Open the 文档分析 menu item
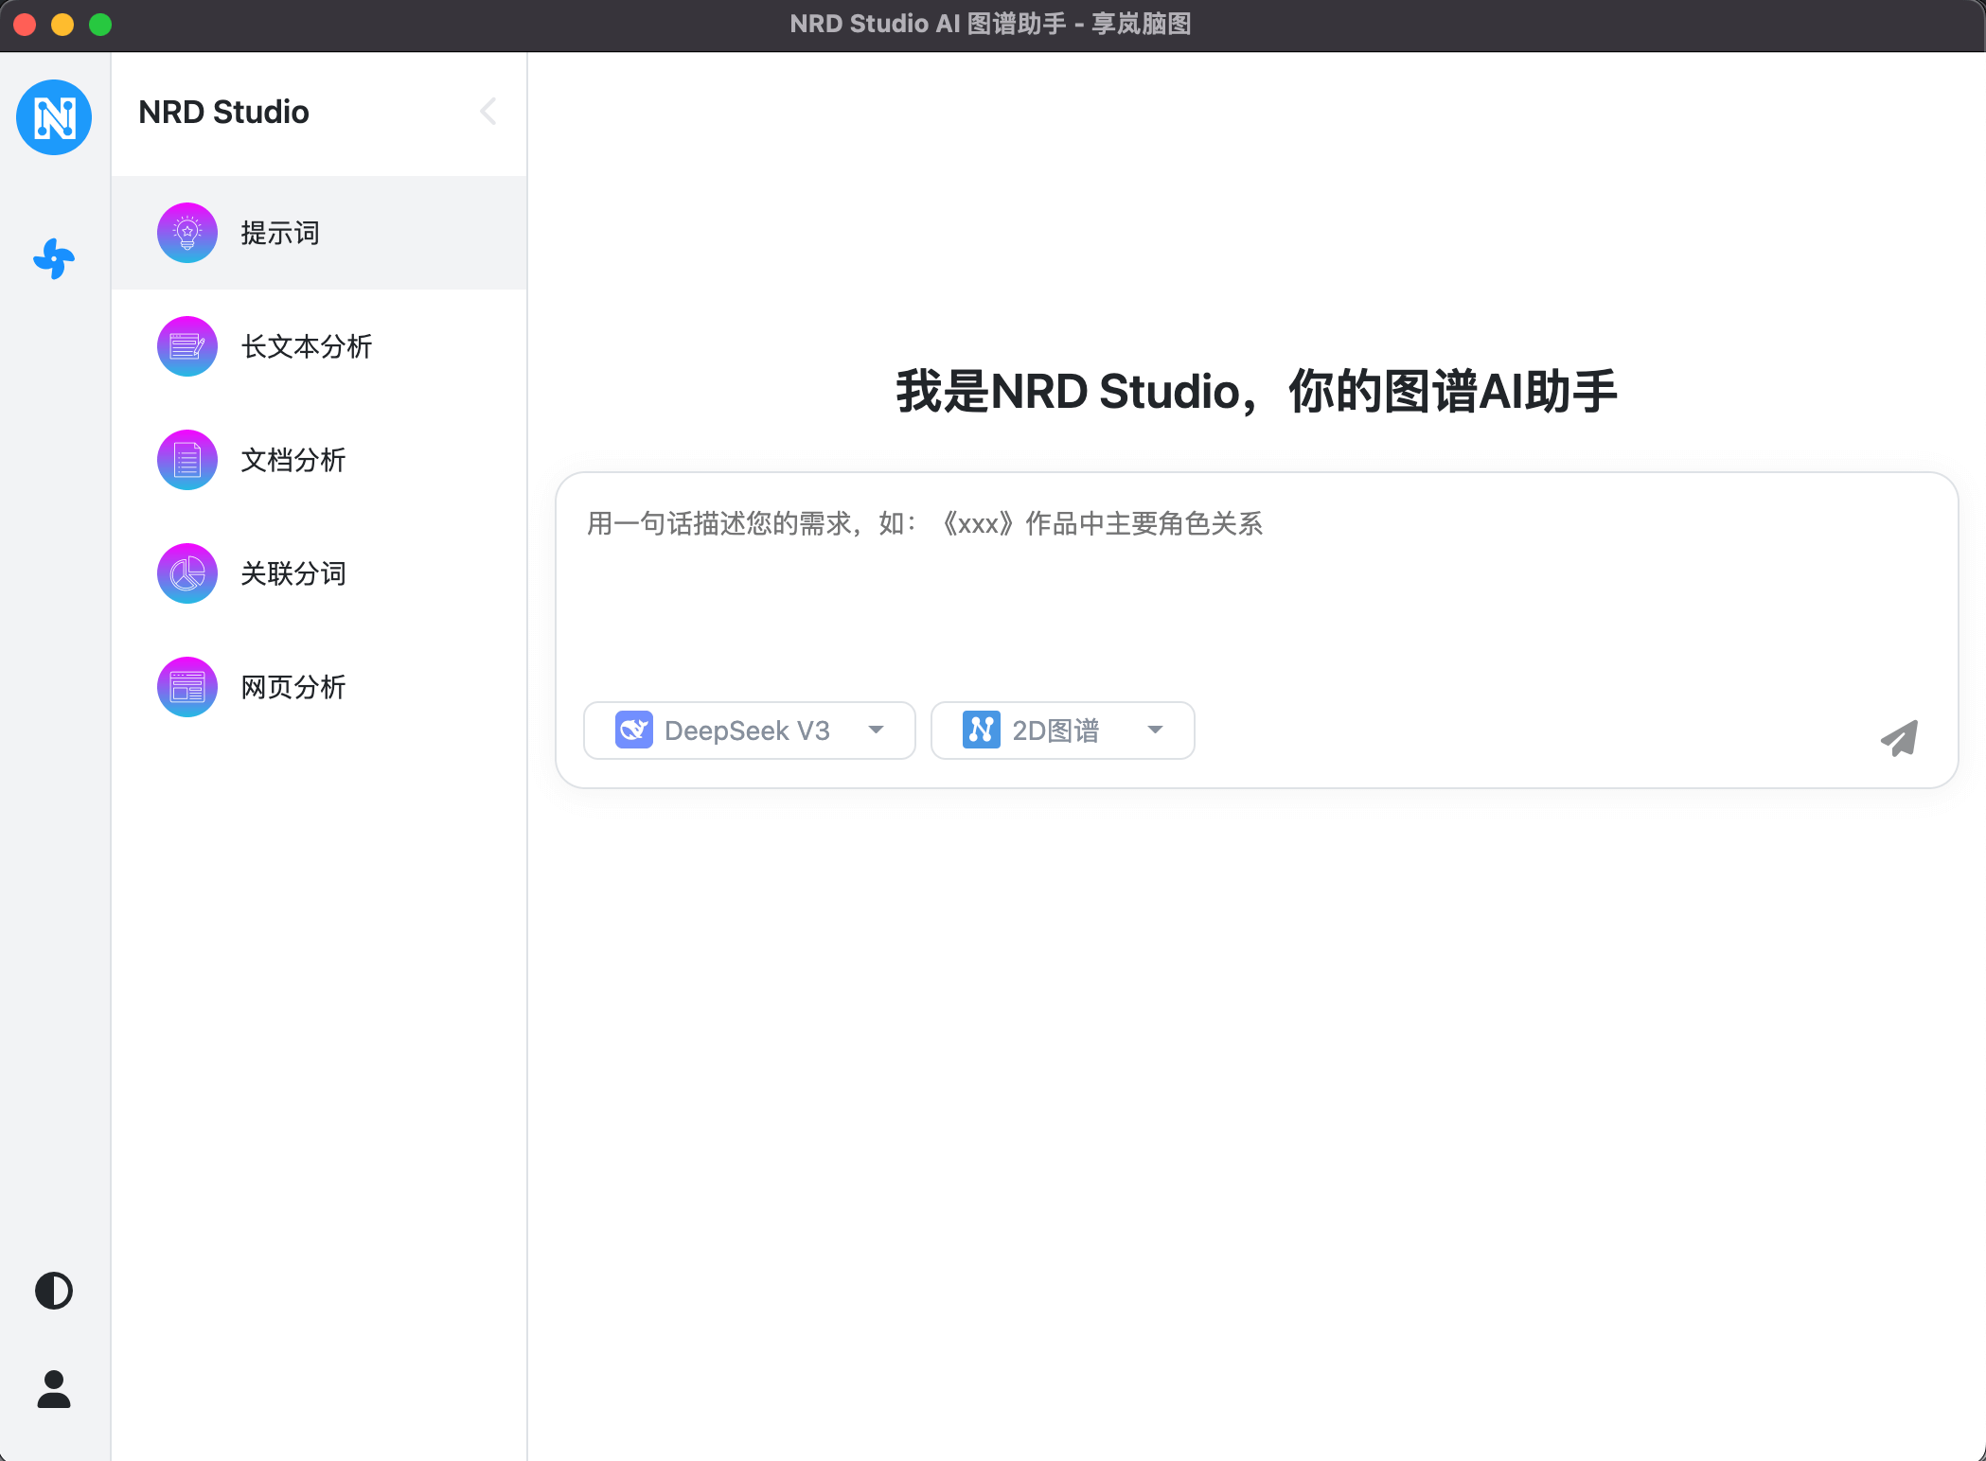The height and width of the screenshot is (1461, 1986). [319, 460]
